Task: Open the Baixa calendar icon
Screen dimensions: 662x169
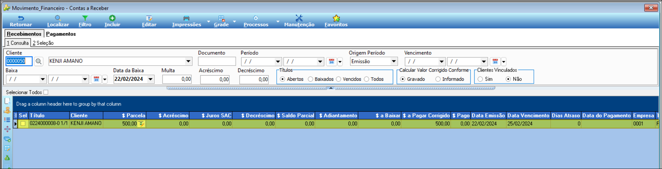Action: (96, 79)
